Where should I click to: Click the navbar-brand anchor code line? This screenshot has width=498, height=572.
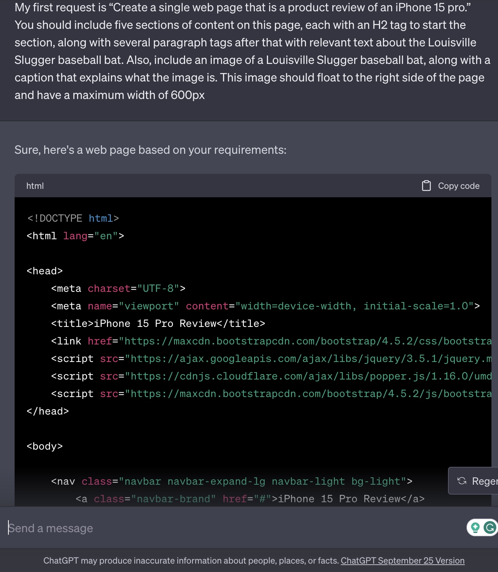pyautogui.click(x=250, y=499)
